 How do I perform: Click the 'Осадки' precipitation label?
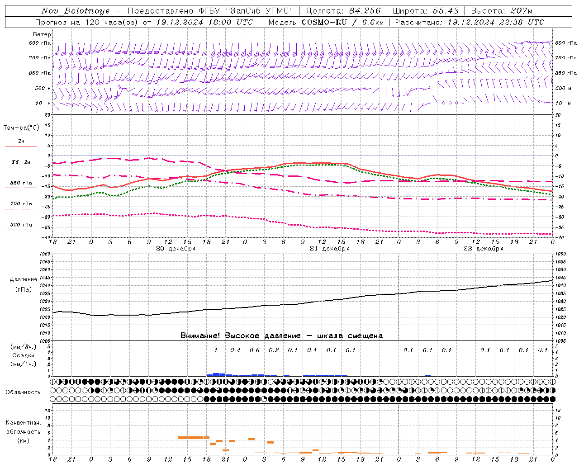point(24,355)
